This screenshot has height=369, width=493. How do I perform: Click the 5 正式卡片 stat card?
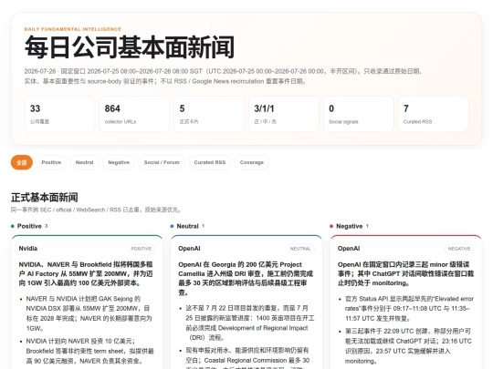pos(209,114)
